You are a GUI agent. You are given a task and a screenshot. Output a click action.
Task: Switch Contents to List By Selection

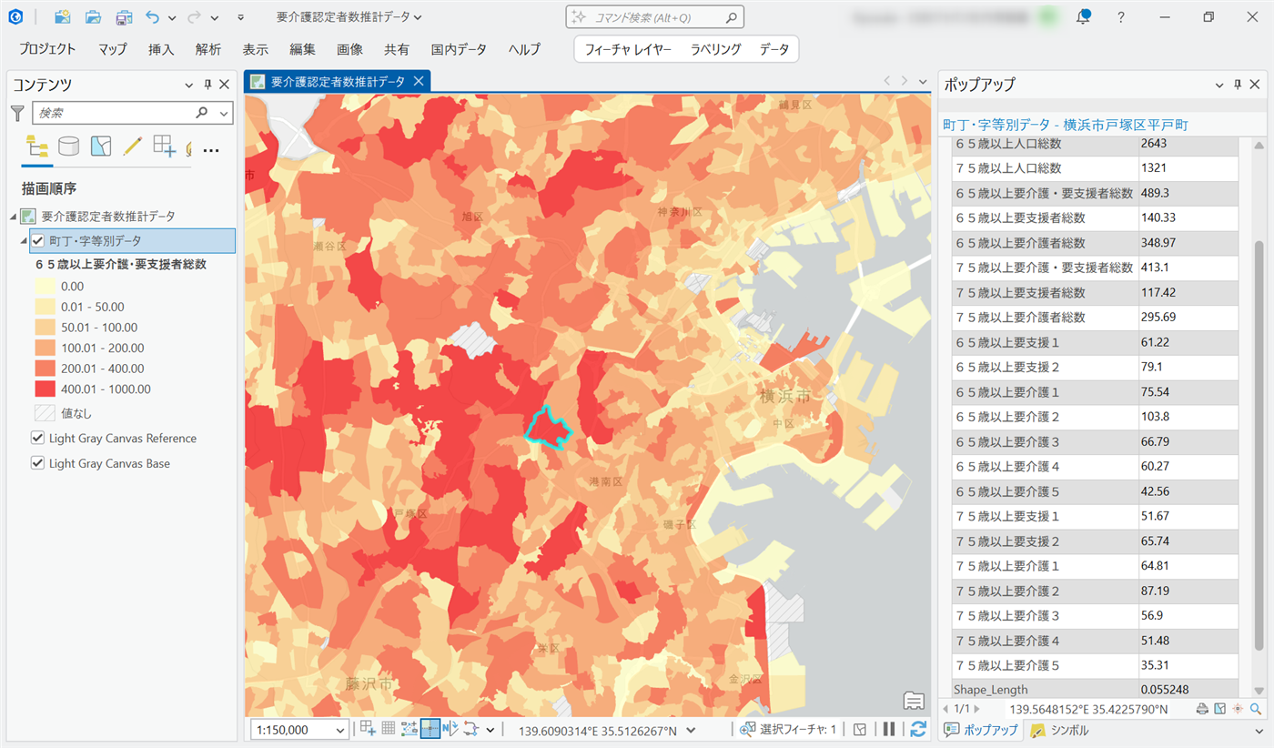tap(101, 147)
